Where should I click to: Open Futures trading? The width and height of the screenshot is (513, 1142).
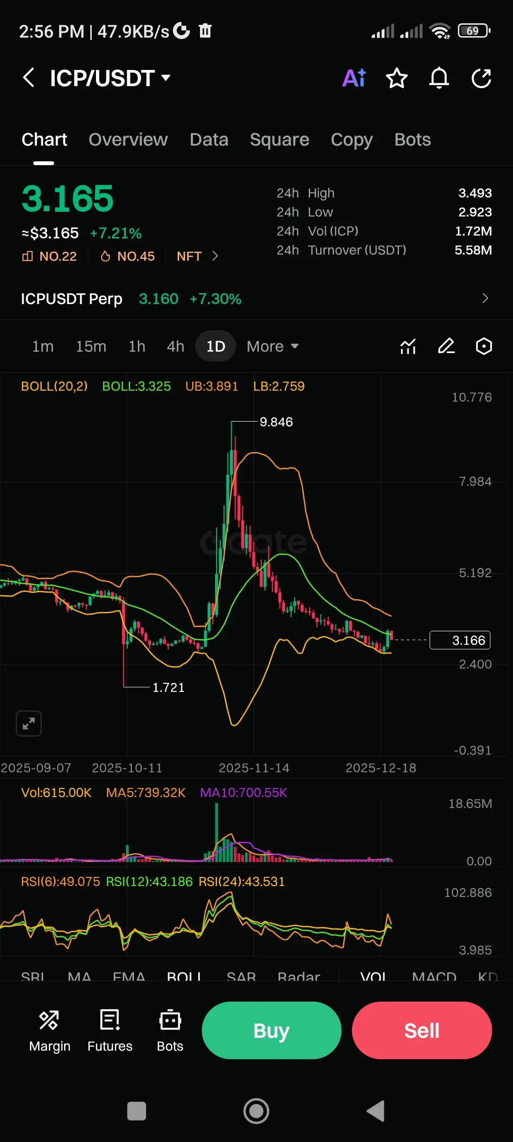pyautogui.click(x=110, y=1032)
